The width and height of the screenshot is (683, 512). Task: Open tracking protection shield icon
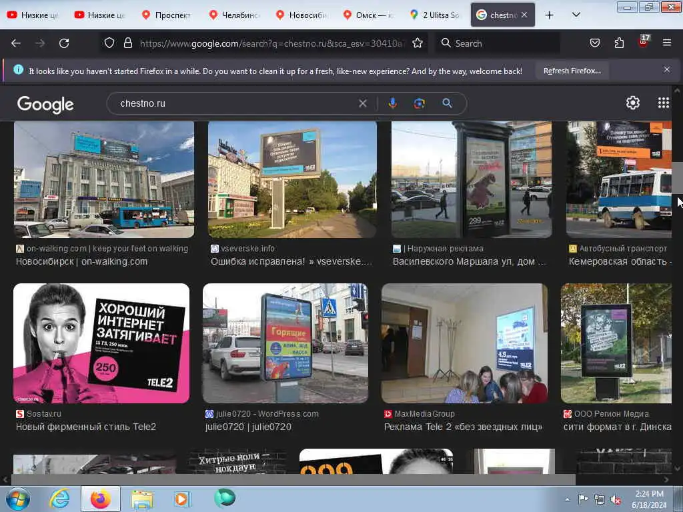[109, 43]
